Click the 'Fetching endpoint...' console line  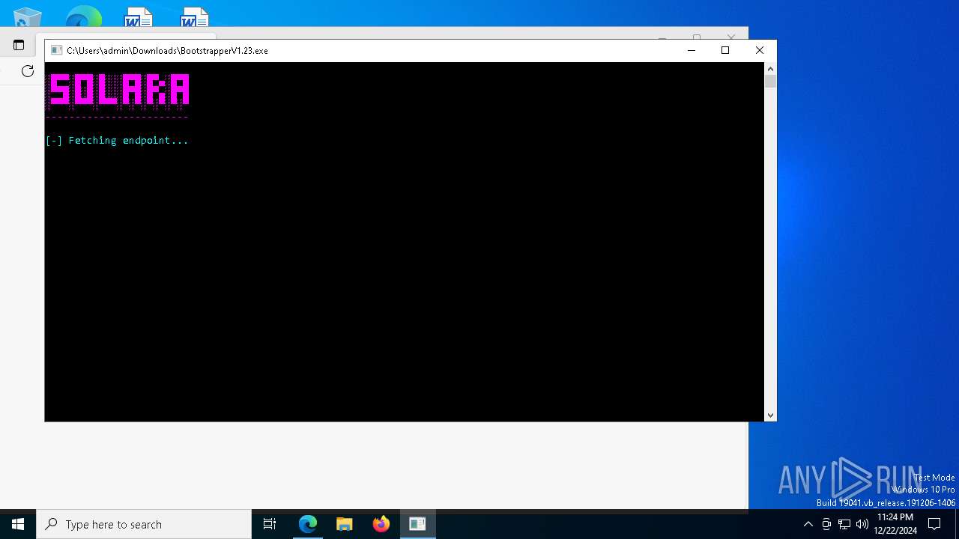(x=117, y=140)
